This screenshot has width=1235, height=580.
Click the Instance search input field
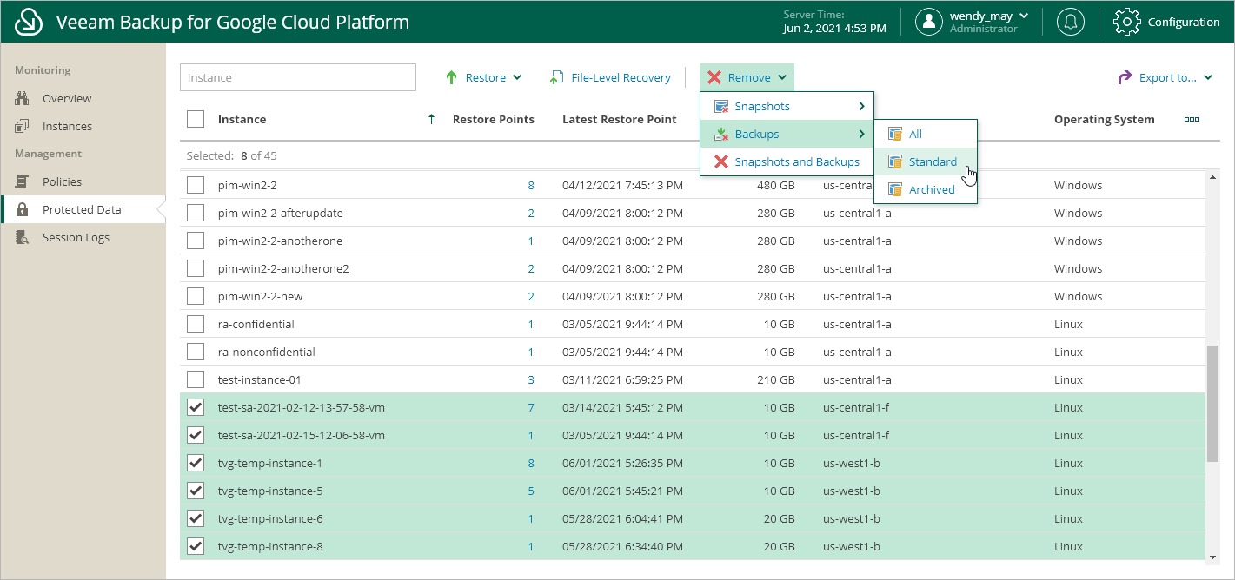[298, 77]
